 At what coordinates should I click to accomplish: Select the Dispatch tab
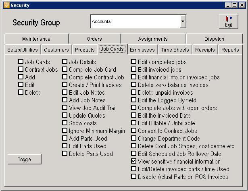pyautogui.click(x=214, y=39)
